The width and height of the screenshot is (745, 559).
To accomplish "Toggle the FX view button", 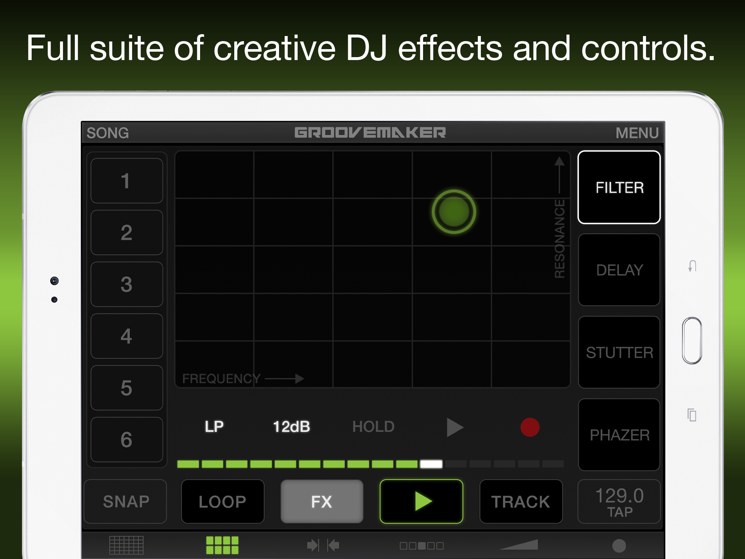I will pyautogui.click(x=322, y=501).
